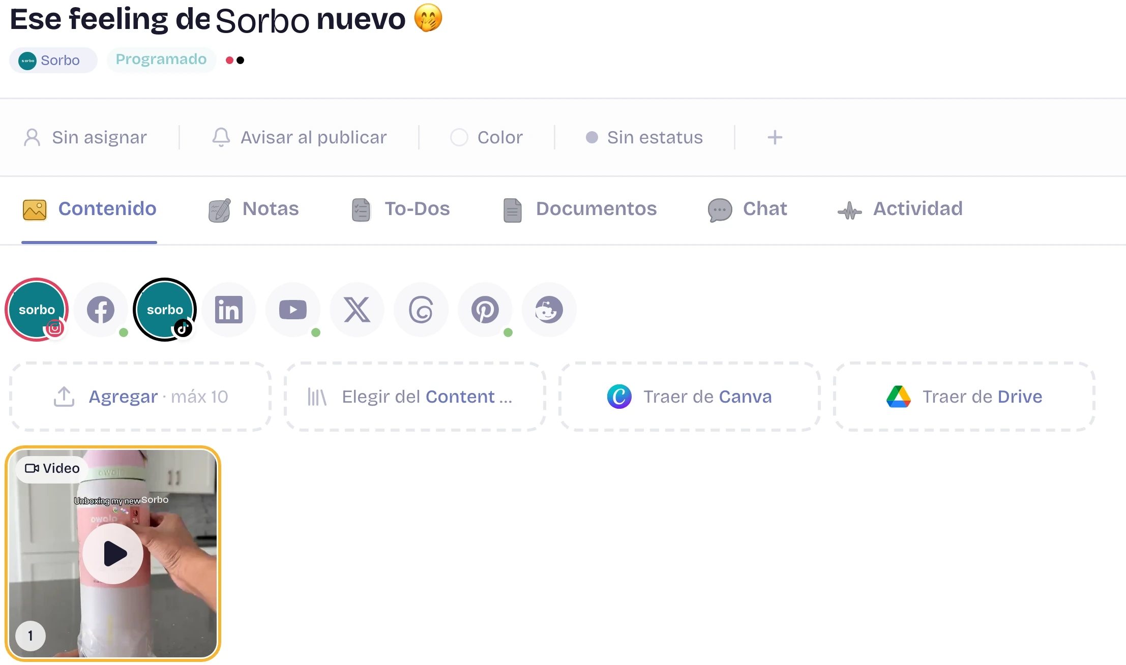
Task: Click the Video label badge on thumbnail
Action: coord(52,468)
